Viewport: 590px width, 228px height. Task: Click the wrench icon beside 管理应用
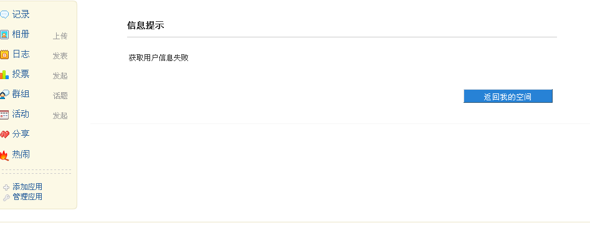pos(6,197)
